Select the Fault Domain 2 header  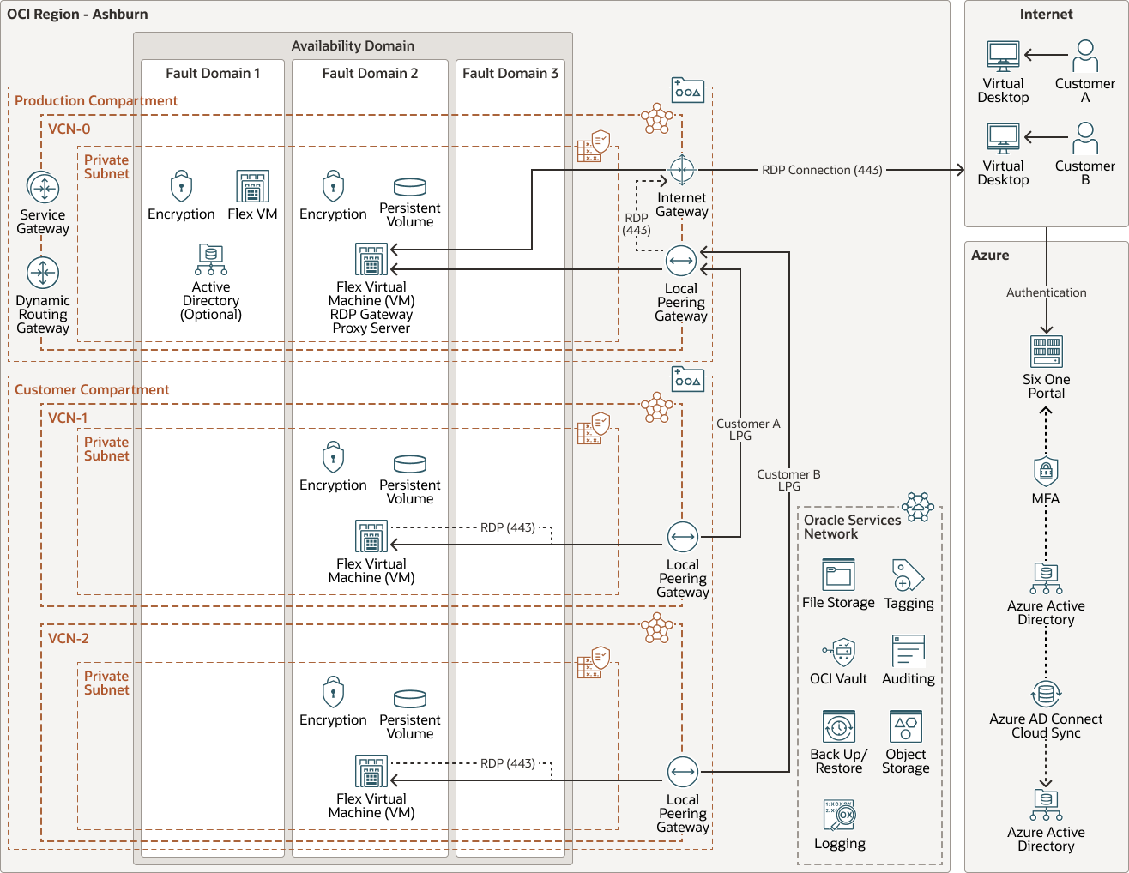[370, 73]
